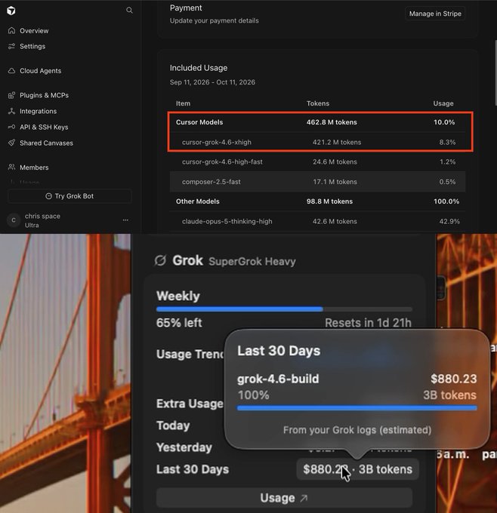Click Manage in Stripe button
The width and height of the screenshot is (497, 513).
[x=435, y=14]
